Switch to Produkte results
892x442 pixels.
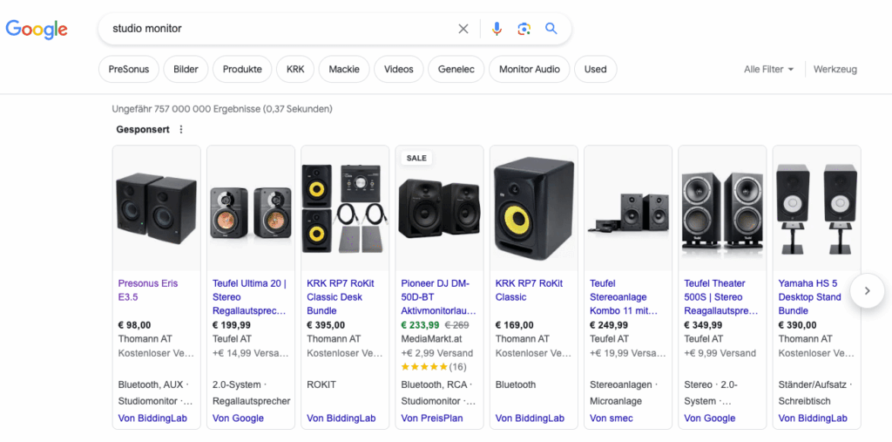(x=242, y=70)
